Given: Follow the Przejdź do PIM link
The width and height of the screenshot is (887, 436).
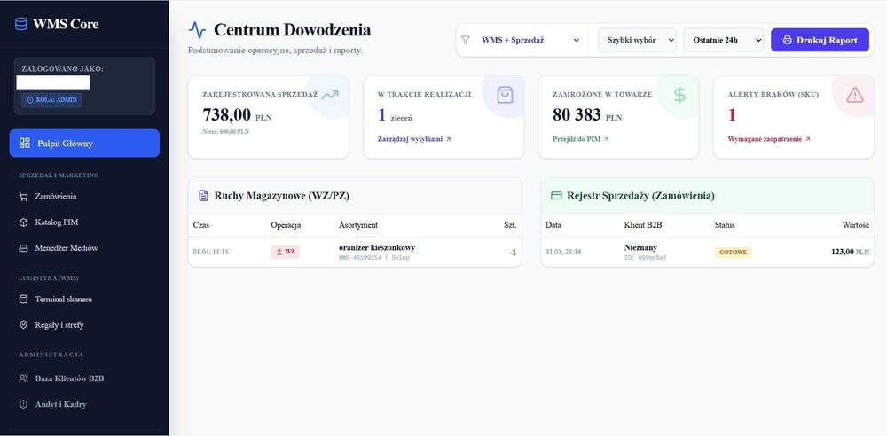Looking at the screenshot, I should 580,139.
